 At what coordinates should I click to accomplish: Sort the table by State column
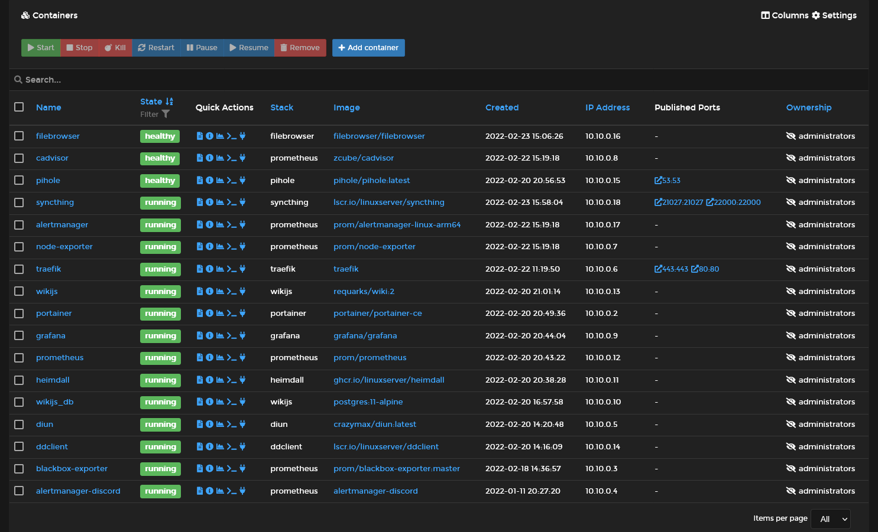point(157,102)
